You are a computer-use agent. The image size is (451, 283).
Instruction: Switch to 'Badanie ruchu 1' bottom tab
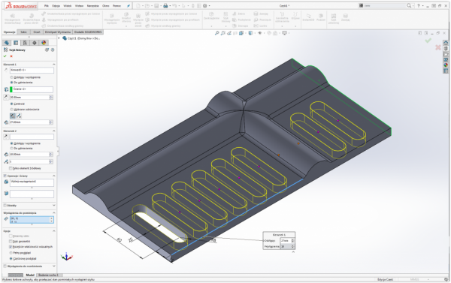[49, 275]
